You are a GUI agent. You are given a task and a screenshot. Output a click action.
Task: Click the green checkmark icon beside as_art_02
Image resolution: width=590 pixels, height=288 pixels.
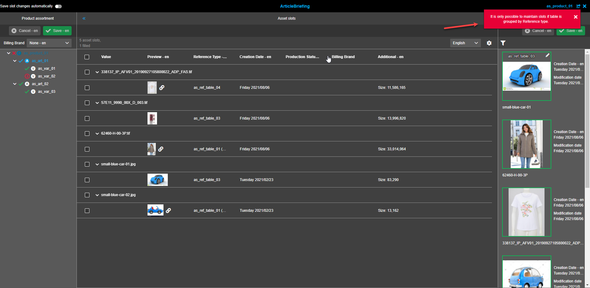pyautogui.click(x=20, y=84)
